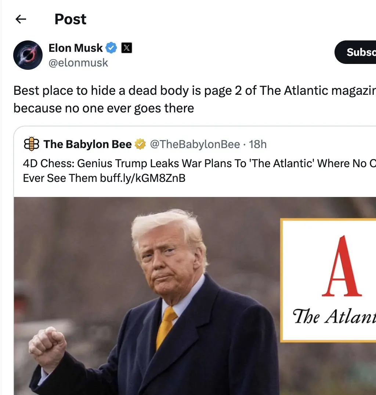Image resolution: width=376 pixels, height=395 pixels.
Task: Click the red letter A logo
Action: pos(342,266)
